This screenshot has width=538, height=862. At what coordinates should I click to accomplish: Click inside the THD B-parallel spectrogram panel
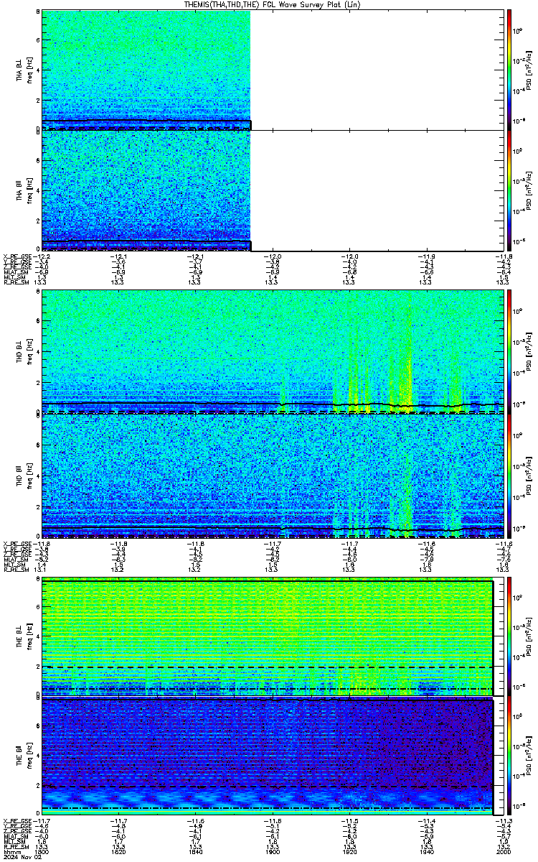273,476
